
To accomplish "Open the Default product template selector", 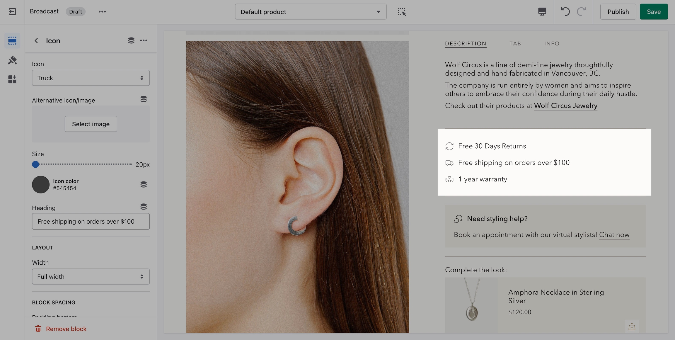I will 310,12.
